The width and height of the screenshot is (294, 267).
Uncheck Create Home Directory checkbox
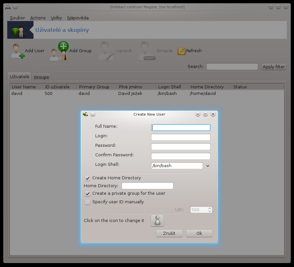click(88, 178)
